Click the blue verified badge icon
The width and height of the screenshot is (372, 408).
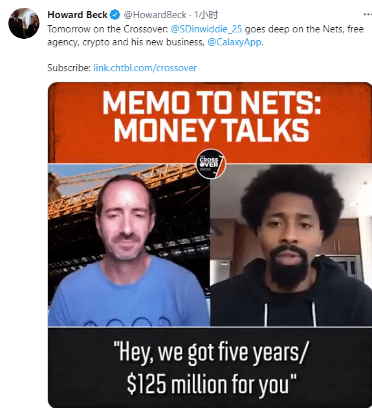coord(115,15)
